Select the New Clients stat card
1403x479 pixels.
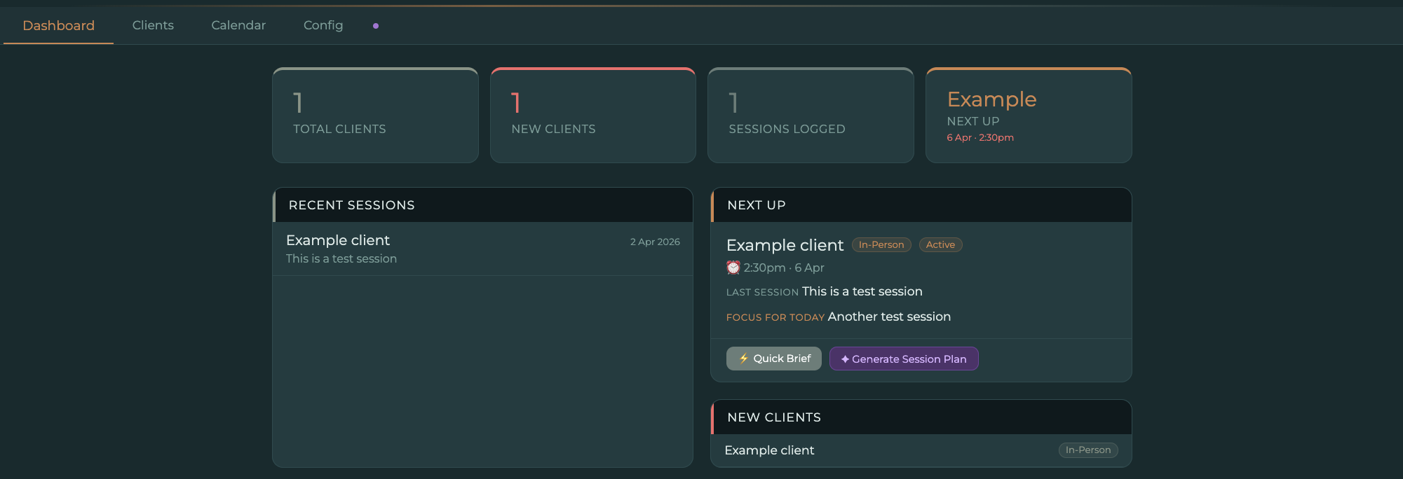click(593, 116)
